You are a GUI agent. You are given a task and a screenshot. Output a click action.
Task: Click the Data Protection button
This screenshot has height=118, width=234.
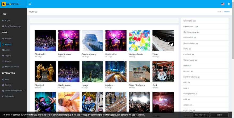coord(201,115)
